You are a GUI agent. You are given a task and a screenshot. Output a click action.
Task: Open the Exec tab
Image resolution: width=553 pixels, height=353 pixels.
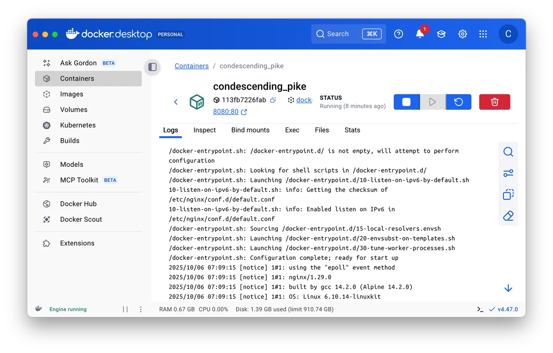tap(292, 130)
